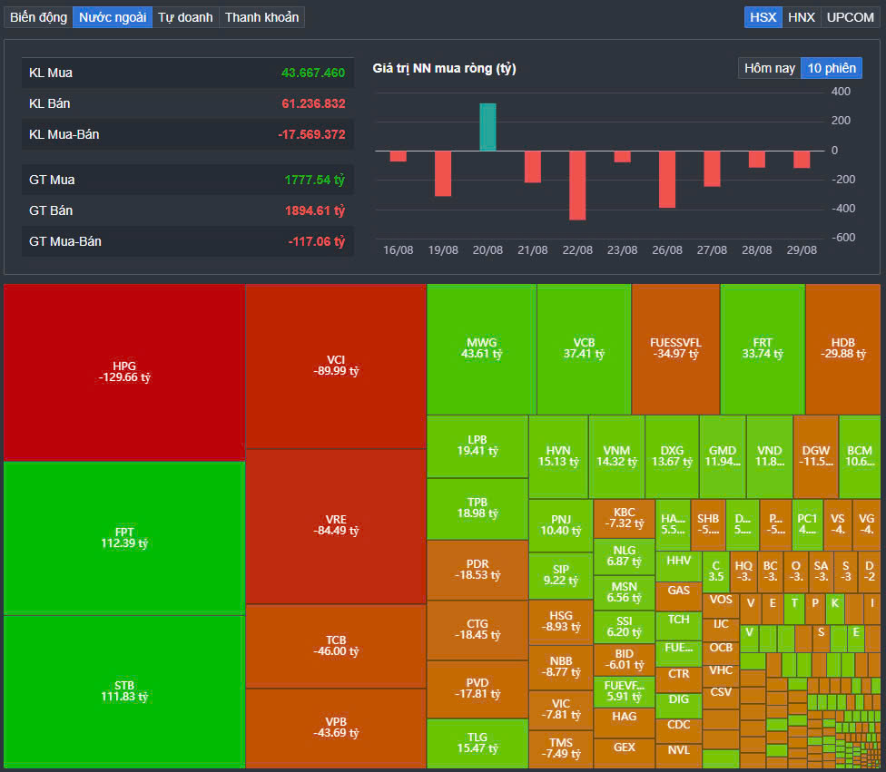Click the red 19/08 chart bar
Image resolution: width=886 pixels, height=772 pixels.
click(443, 173)
